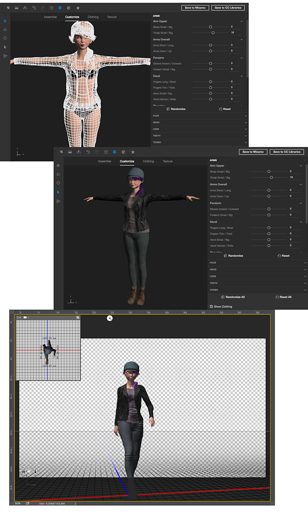Click the Randomize All button

[233, 297]
